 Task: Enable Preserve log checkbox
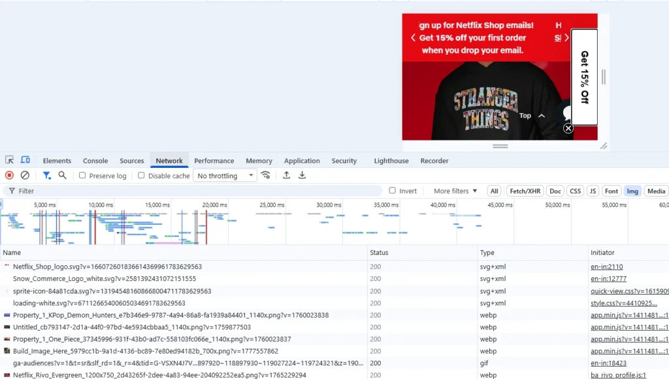pyautogui.click(x=82, y=175)
